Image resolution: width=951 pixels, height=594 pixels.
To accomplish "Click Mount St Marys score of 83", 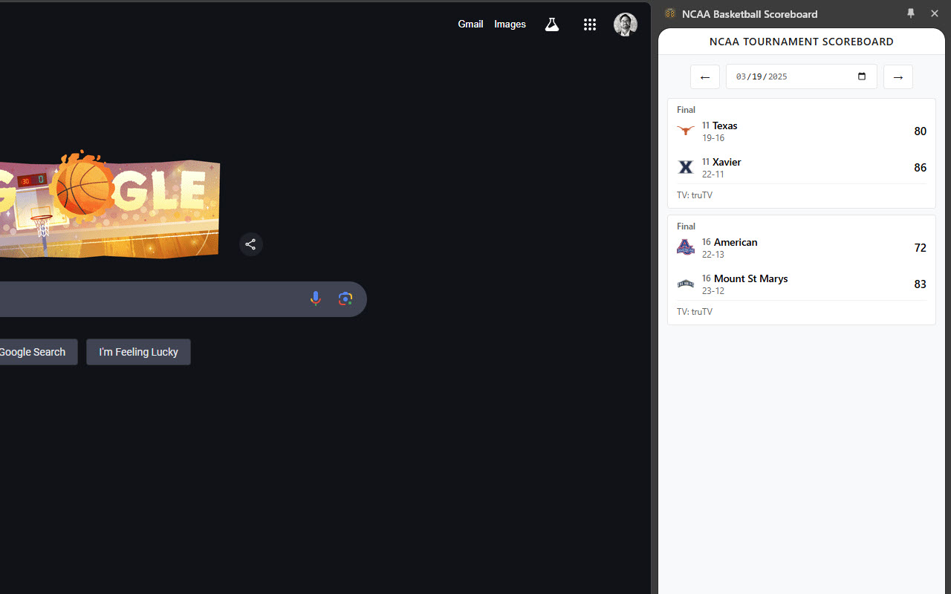I will coord(920,284).
